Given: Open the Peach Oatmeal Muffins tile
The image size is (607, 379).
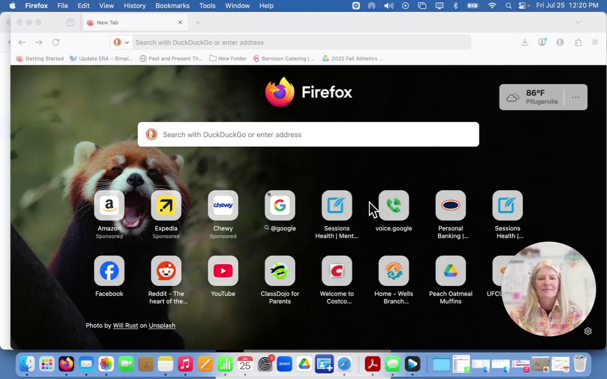Looking at the screenshot, I should click(x=451, y=271).
